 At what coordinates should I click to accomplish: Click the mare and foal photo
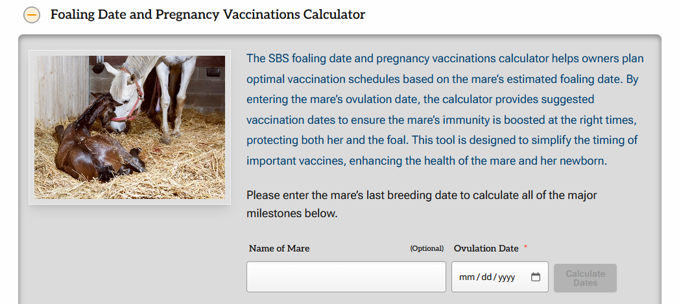pyautogui.click(x=130, y=127)
